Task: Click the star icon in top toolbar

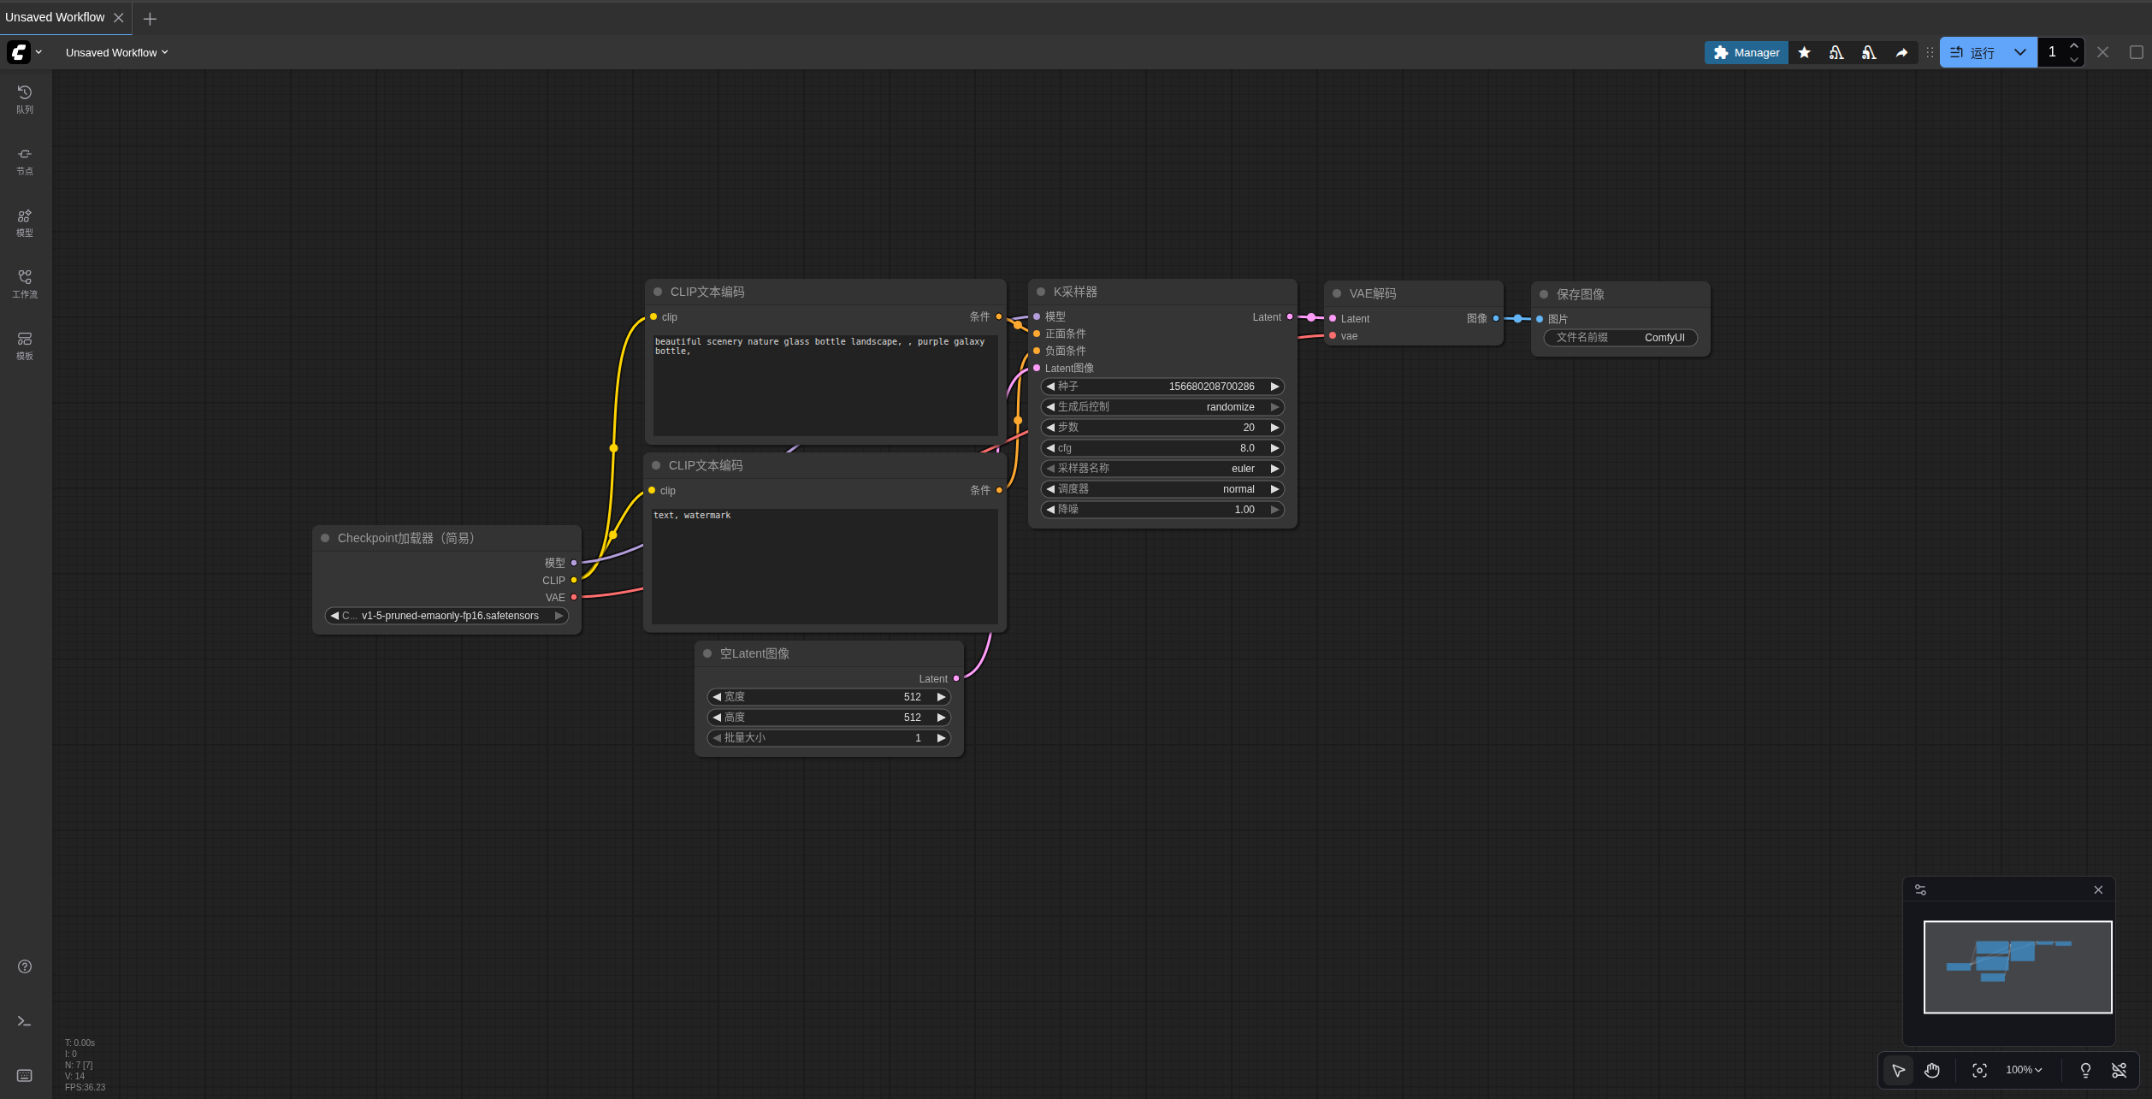Action: coord(1804,52)
